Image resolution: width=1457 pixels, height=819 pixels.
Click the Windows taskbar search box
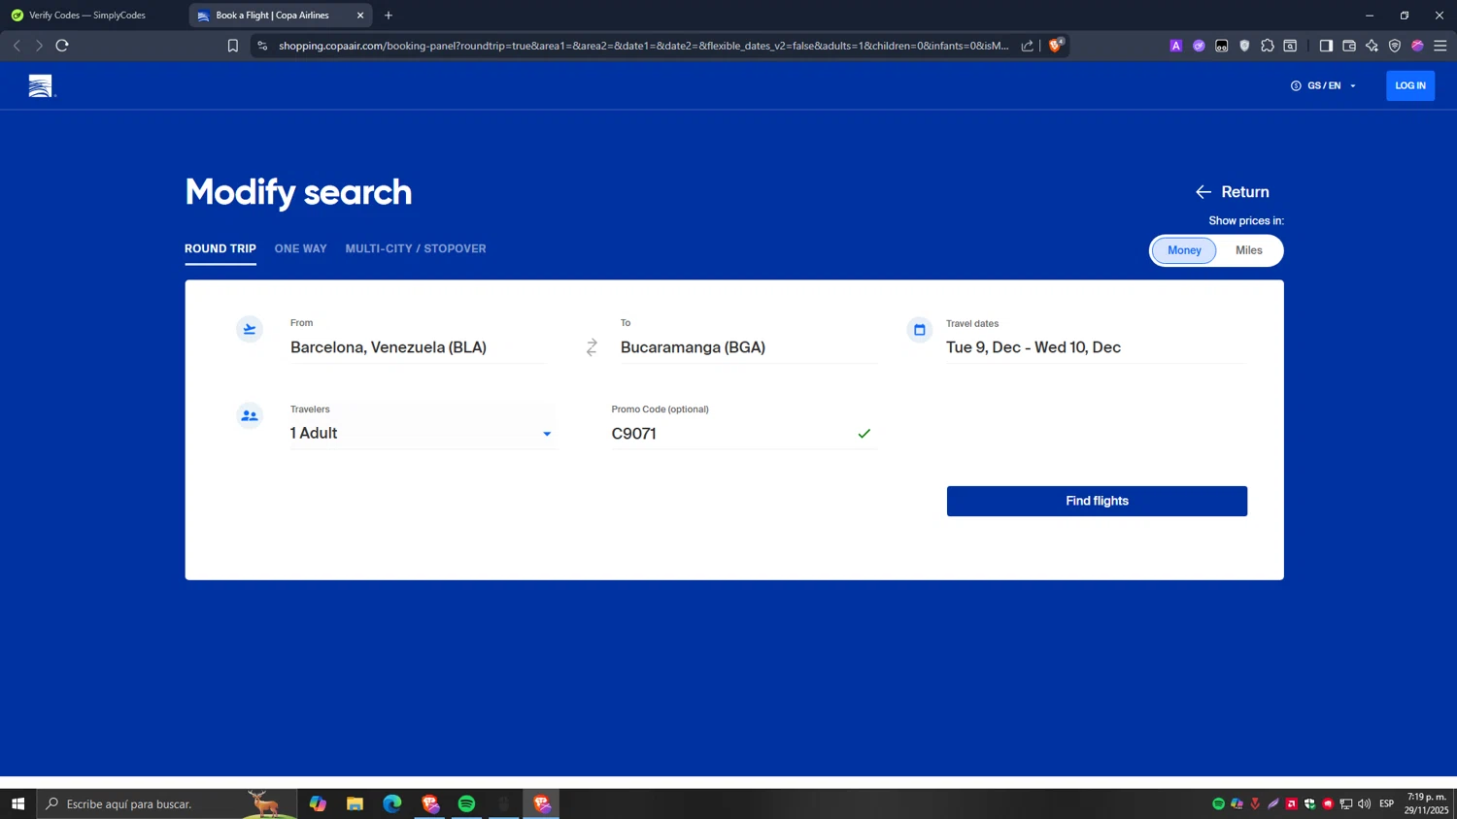pyautogui.click(x=165, y=803)
